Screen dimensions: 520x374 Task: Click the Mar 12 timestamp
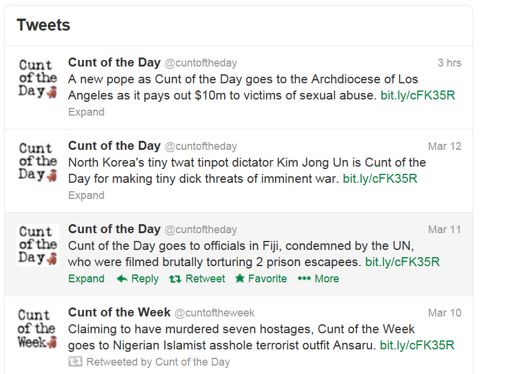tap(445, 146)
